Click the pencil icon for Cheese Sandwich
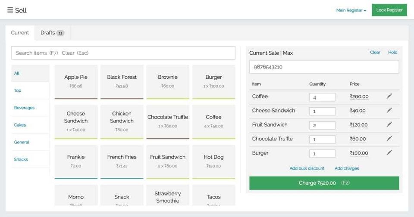414x217 pixels. (x=389, y=111)
